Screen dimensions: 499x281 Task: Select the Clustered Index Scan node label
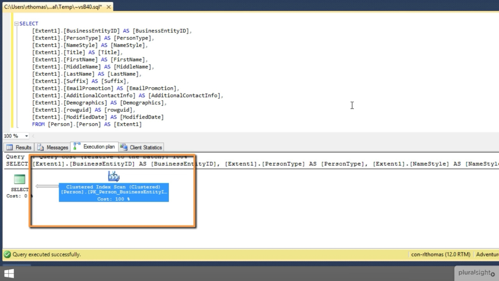click(114, 193)
